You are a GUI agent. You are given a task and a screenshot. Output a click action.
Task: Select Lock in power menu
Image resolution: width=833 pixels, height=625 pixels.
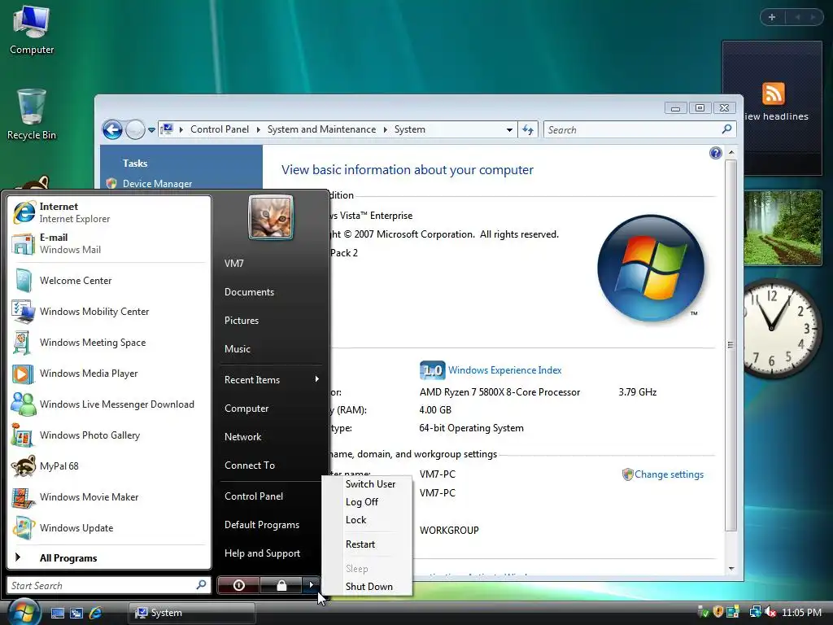point(356,520)
